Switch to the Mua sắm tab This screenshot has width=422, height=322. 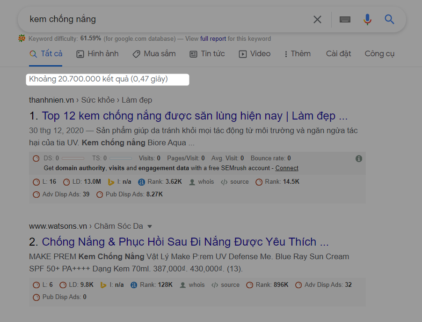[x=154, y=54]
